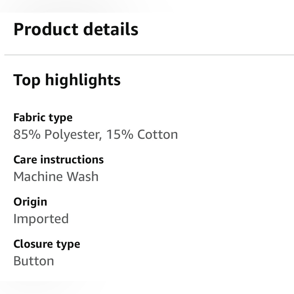The height and width of the screenshot is (294, 294).
Task: Click the word instructions in Care label
Action: point(72,160)
